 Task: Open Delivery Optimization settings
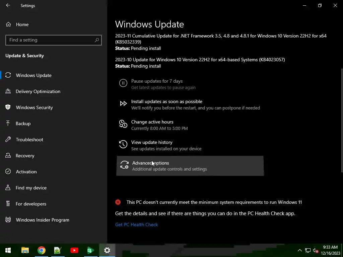pos(38,91)
